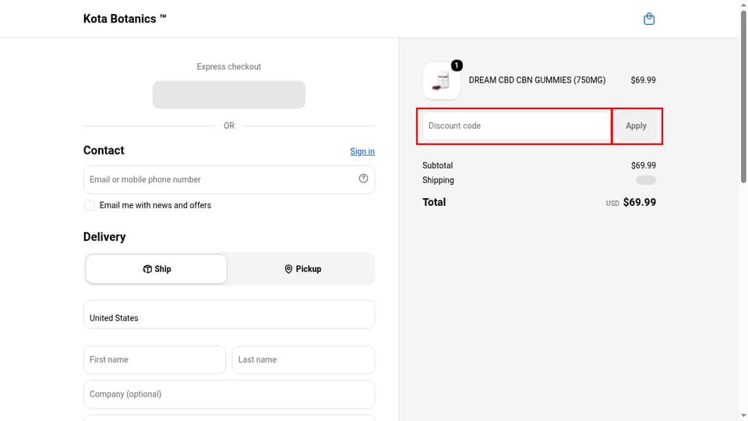The image size is (748, 421).
Task: Click the Shipping label in summary
Action: pos(438,180)
